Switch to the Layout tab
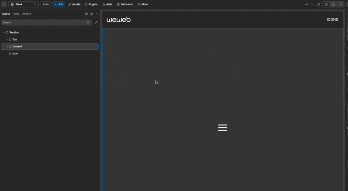348x191 pixels. point(6,14)
